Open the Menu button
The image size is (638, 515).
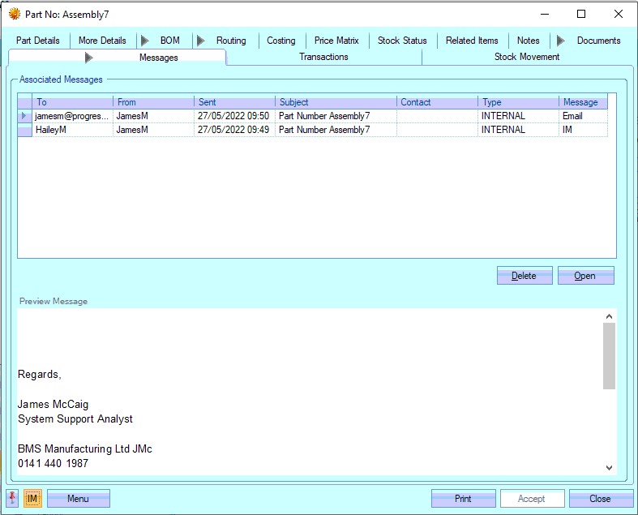[78, 499]
